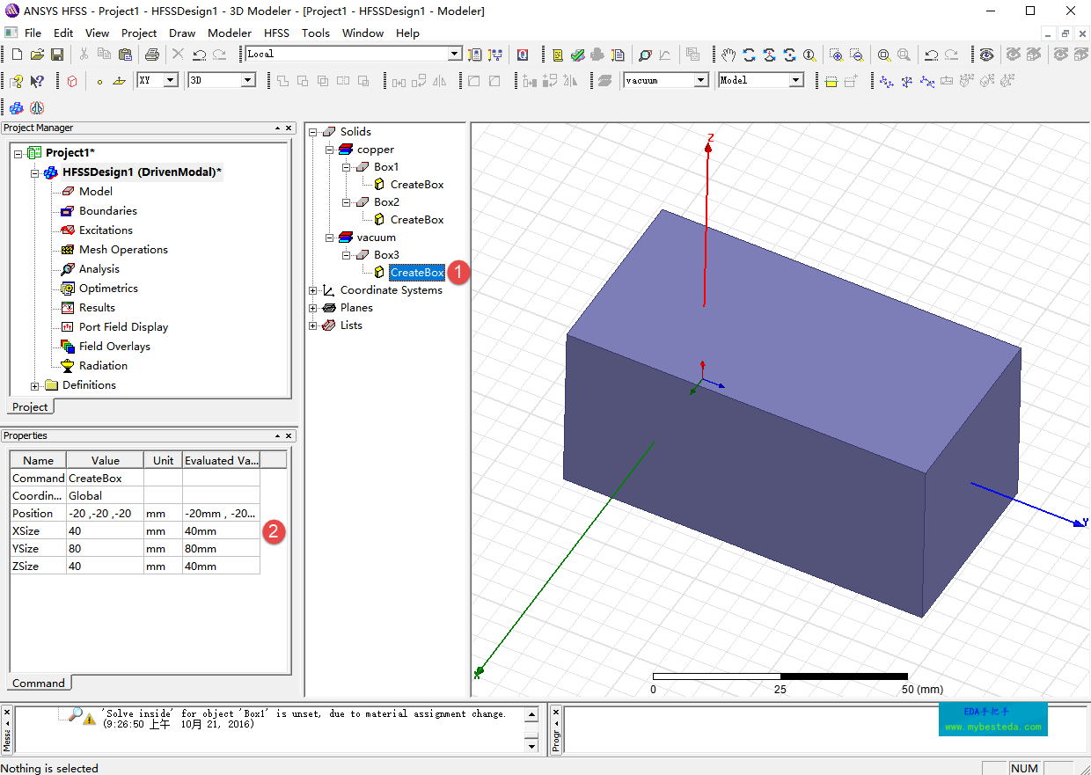The width and height of the screenshot is (1091, 775).
Task: Click the XSize value field
Action: coord(104,531)
